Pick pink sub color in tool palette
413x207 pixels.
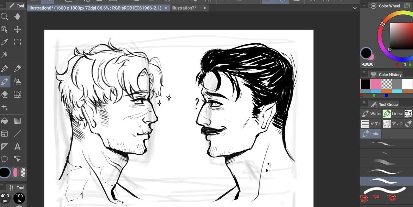(15, 172)
